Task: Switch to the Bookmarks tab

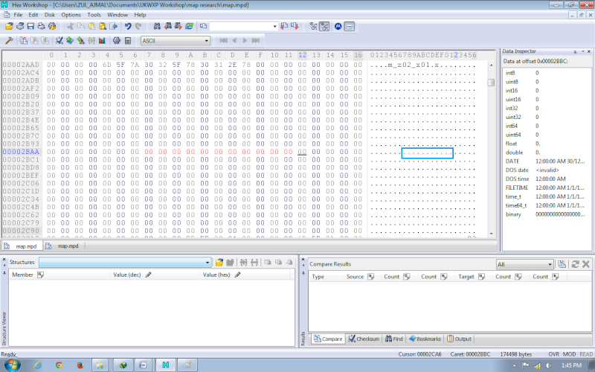Action: 425,339
